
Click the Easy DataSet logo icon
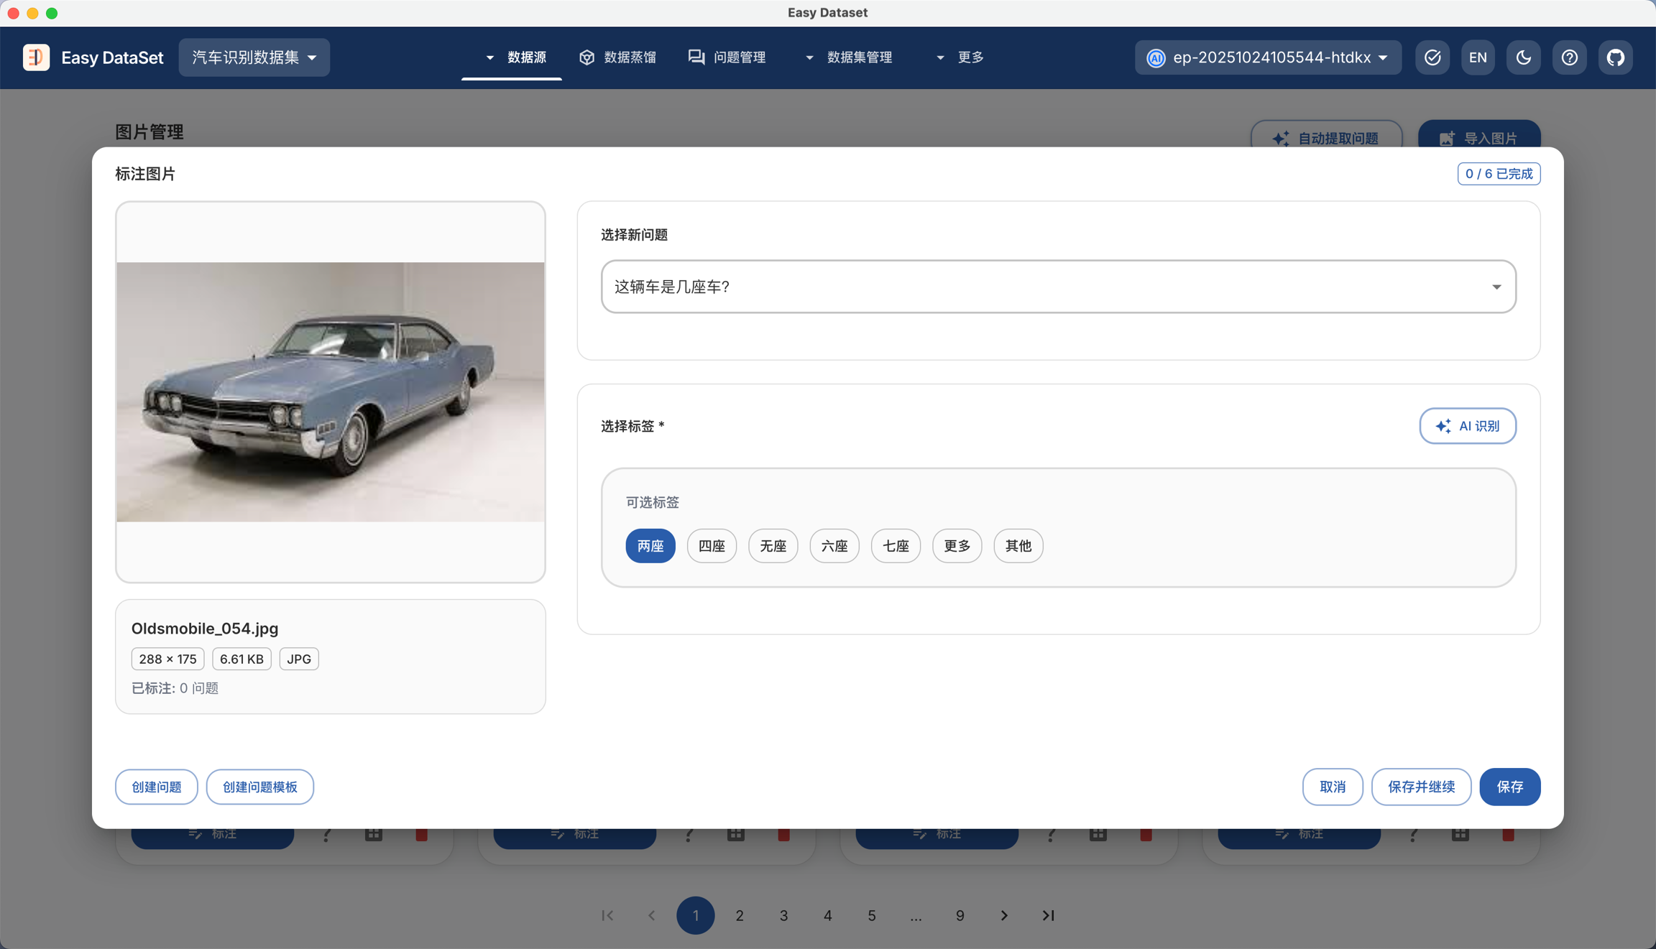(36, 57)
